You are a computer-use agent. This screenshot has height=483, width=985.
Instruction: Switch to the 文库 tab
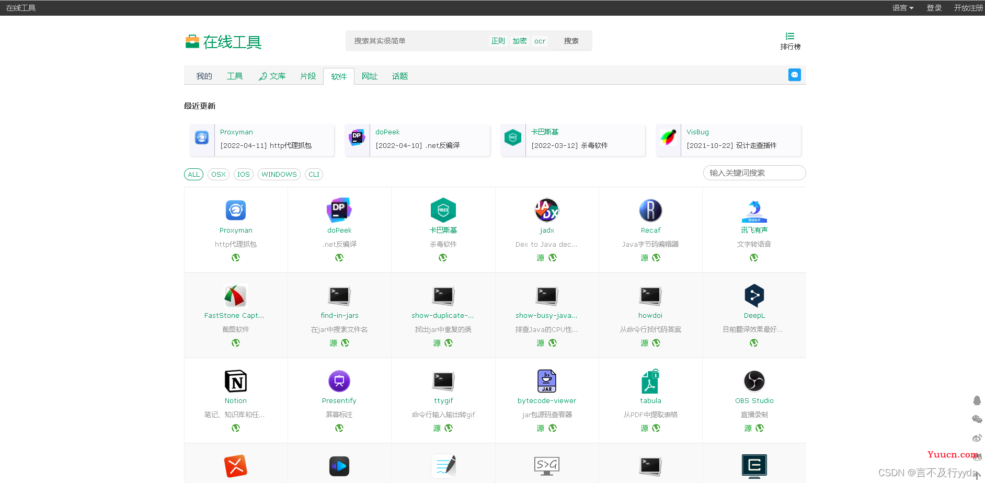coord(272,76)
